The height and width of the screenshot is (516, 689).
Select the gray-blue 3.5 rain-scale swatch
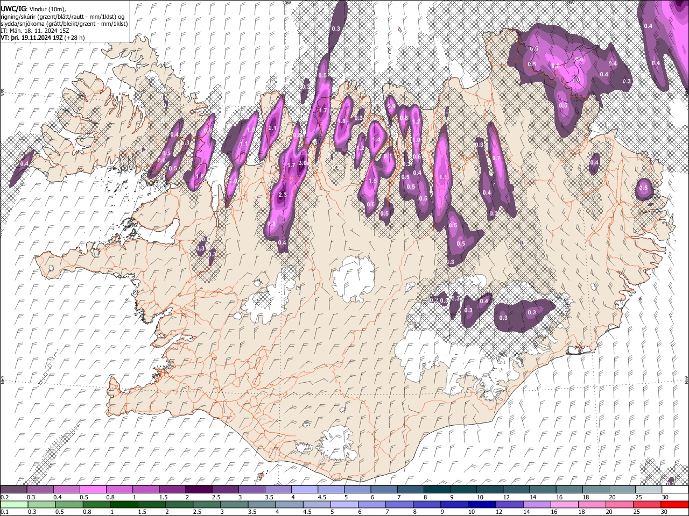click(262, 504)
